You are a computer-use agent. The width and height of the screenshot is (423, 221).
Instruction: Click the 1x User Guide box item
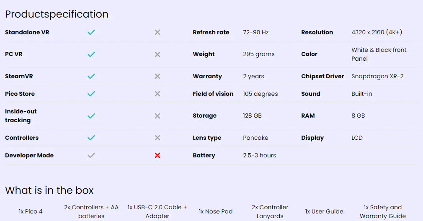(324, 211)
